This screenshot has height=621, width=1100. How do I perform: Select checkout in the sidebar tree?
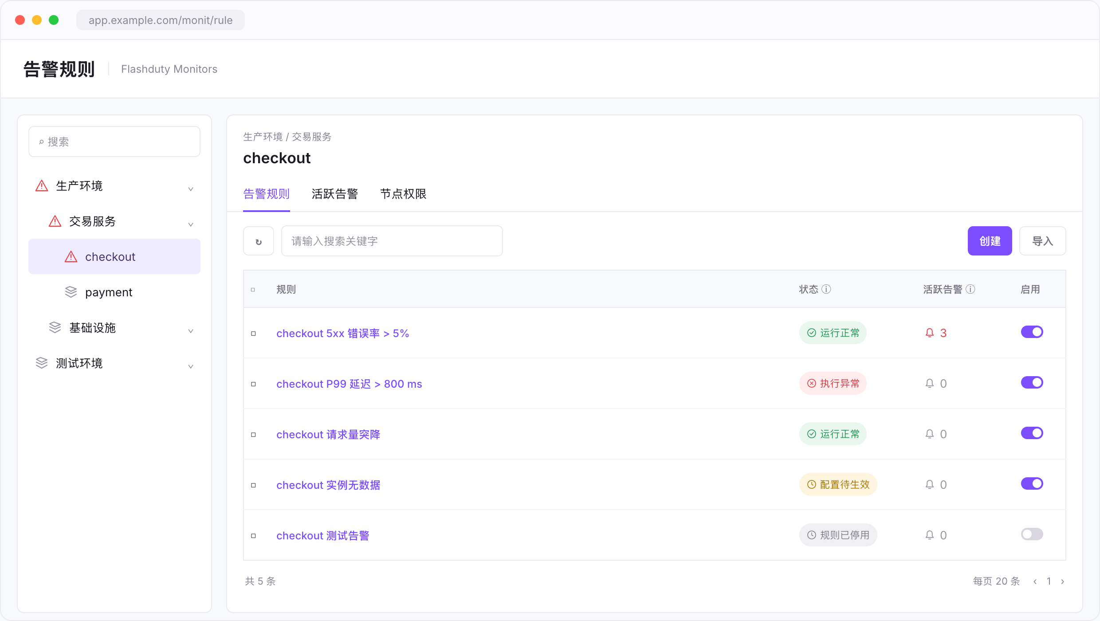click(114, 257)
